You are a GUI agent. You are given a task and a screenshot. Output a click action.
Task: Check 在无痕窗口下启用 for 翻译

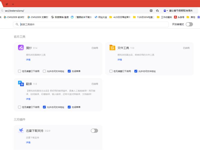coord(19,107)
